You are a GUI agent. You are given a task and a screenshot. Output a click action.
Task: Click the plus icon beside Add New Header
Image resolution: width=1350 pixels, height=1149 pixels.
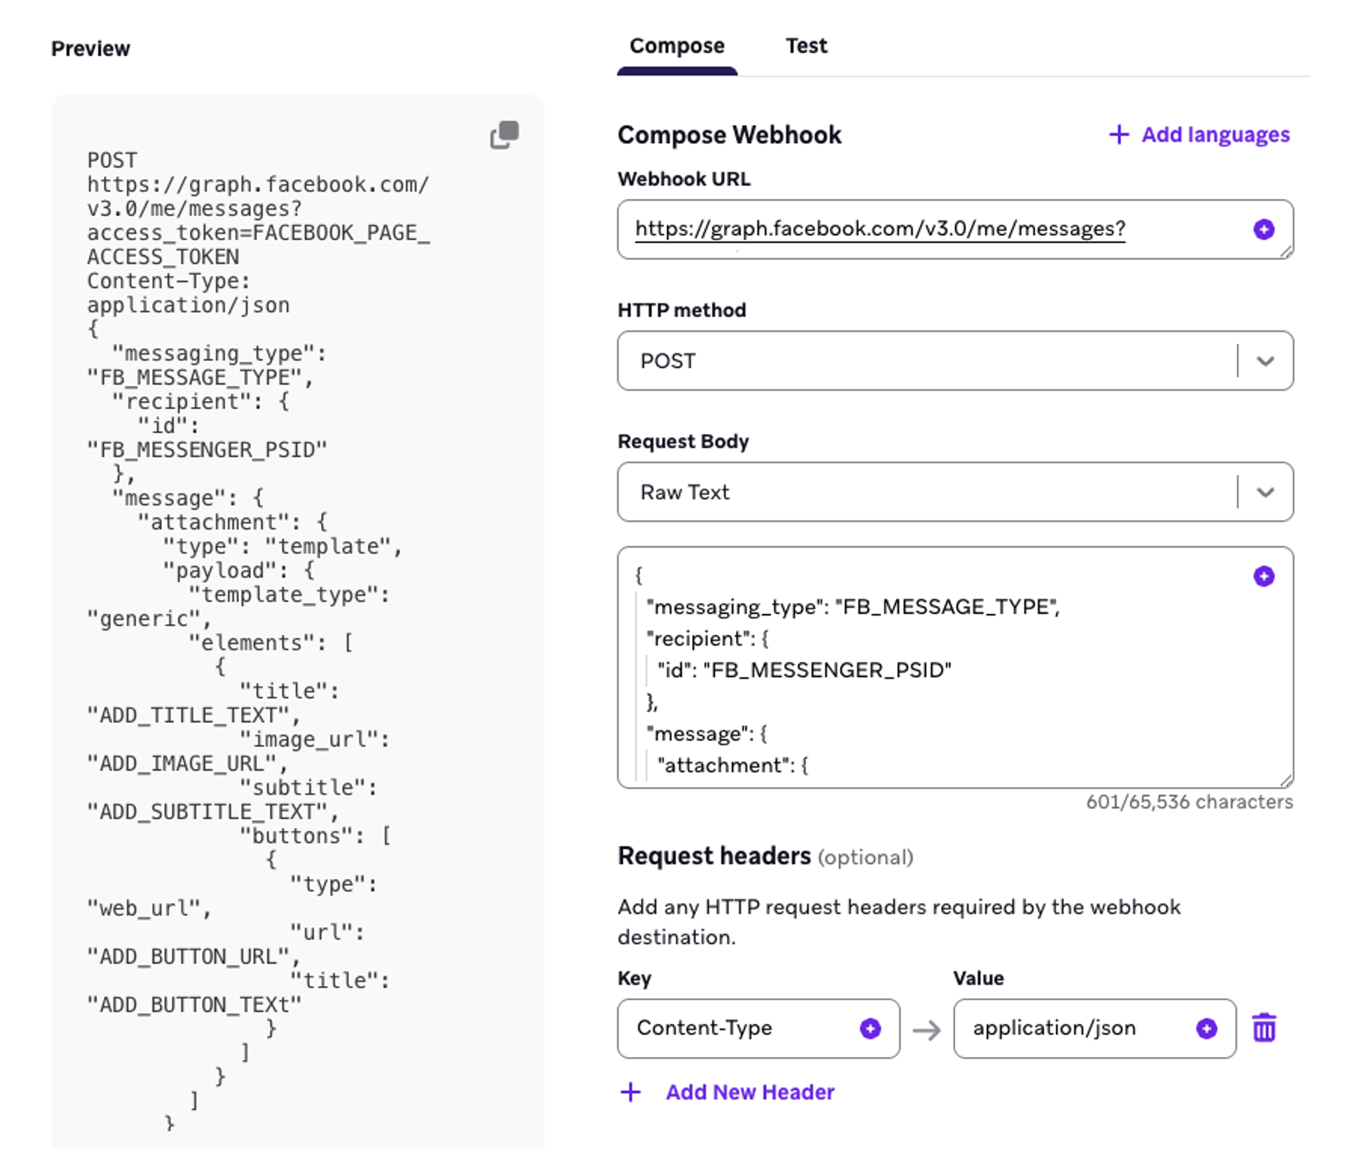point(630,1092)
